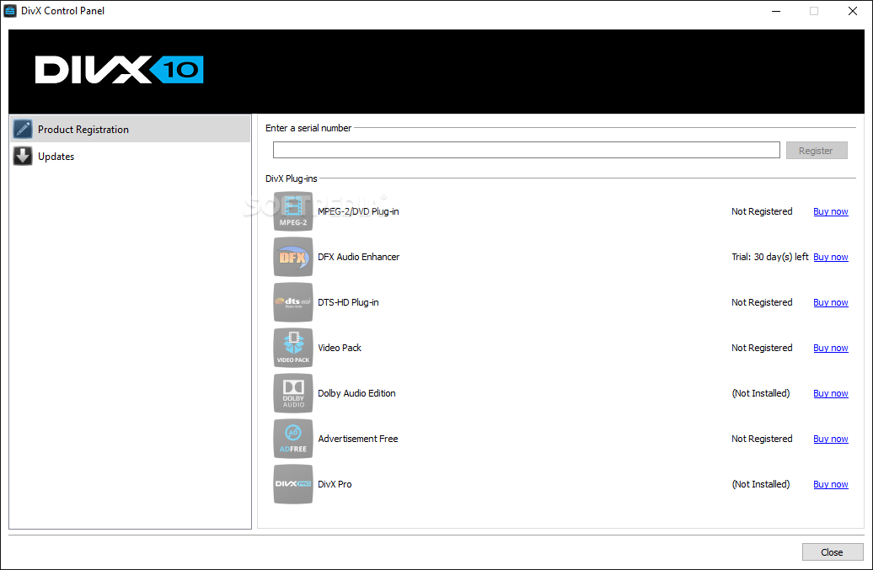Click Not Registered status for DTS-HD
This screenshot has height=570, width=873.
point(762,302)
